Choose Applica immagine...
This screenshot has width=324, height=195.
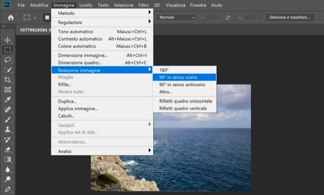103,108
